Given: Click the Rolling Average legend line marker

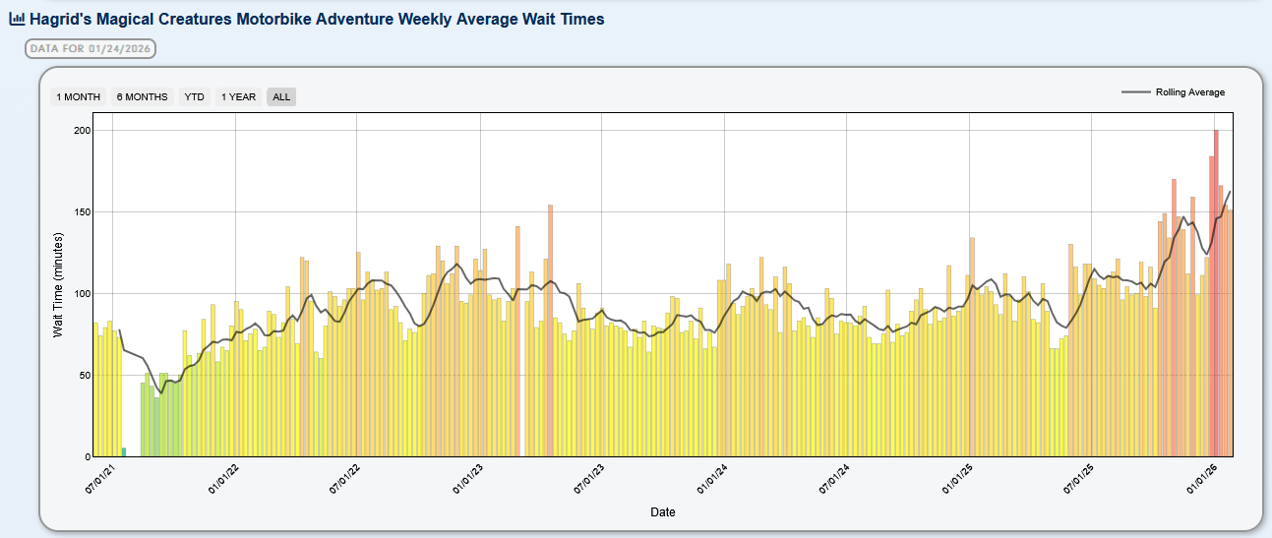Looking at the screenshot, I should point(1136,92).
